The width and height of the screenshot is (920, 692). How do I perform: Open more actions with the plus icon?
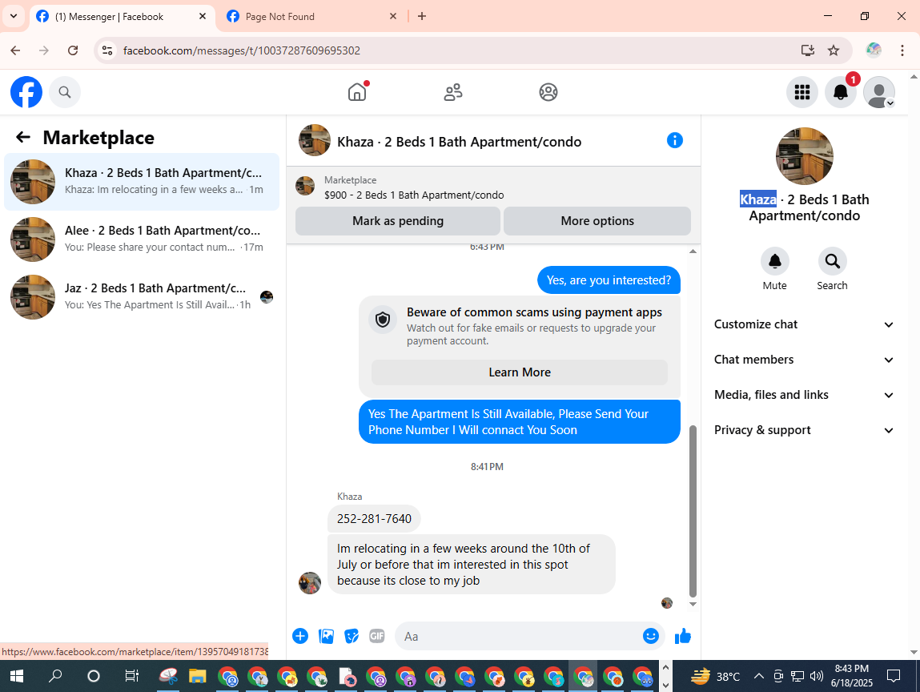299,636
